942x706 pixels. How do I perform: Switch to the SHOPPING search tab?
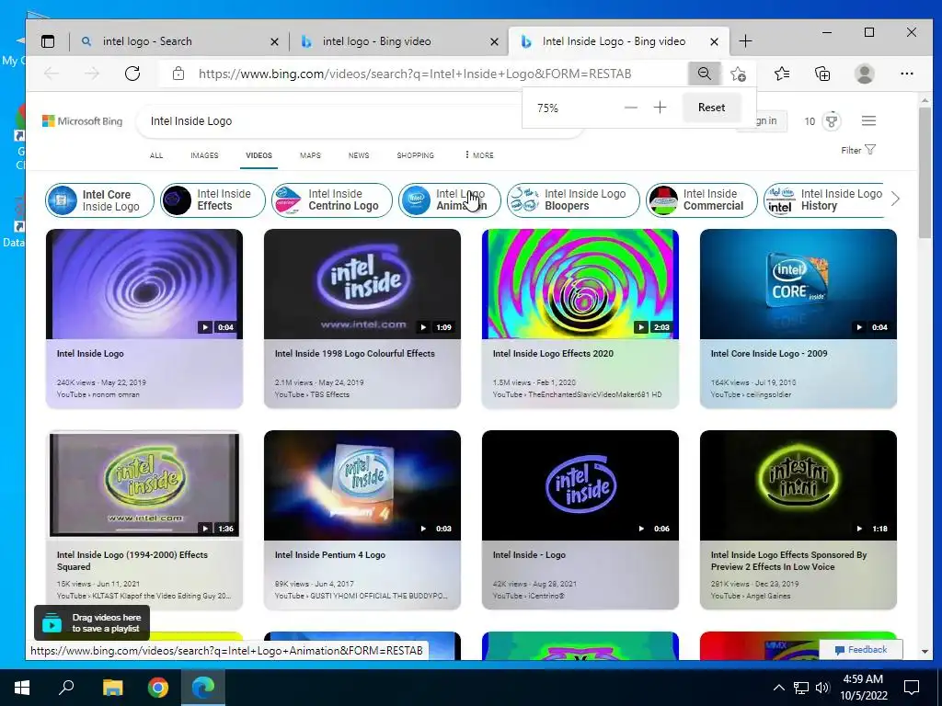point(415,155)
